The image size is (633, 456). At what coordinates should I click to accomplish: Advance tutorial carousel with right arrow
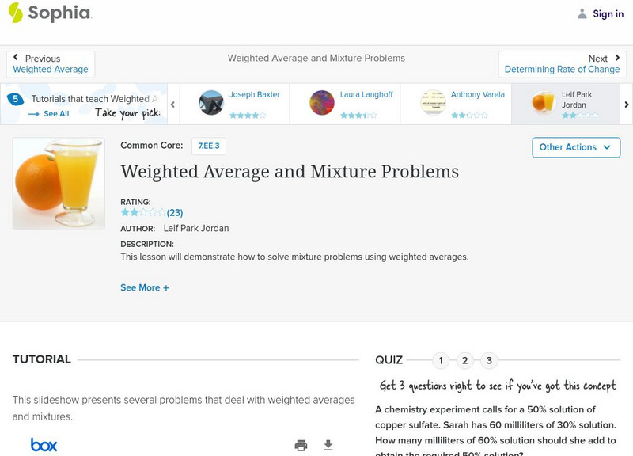point(627,104)
